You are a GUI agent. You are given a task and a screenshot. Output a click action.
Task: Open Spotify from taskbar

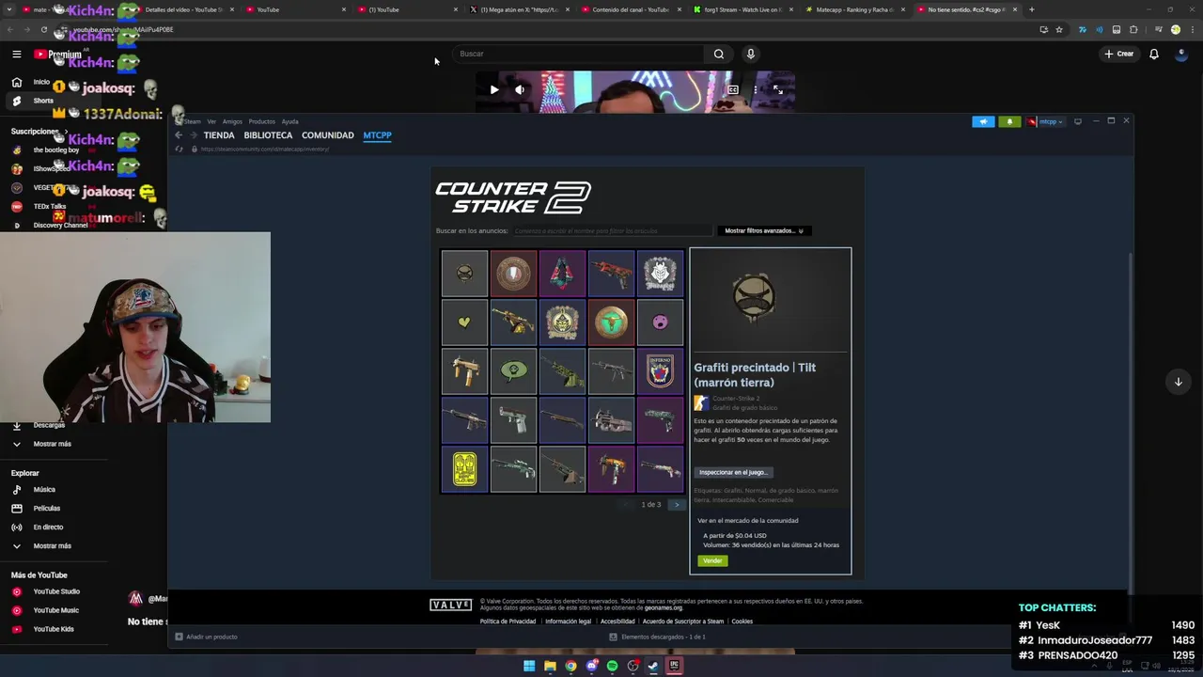point(612,666)
